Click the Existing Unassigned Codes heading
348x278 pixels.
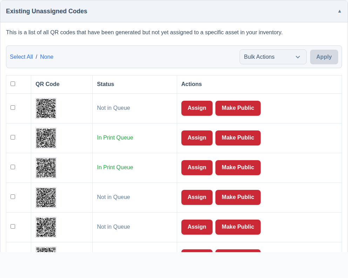pyautogui.click(x=47, y=11)
